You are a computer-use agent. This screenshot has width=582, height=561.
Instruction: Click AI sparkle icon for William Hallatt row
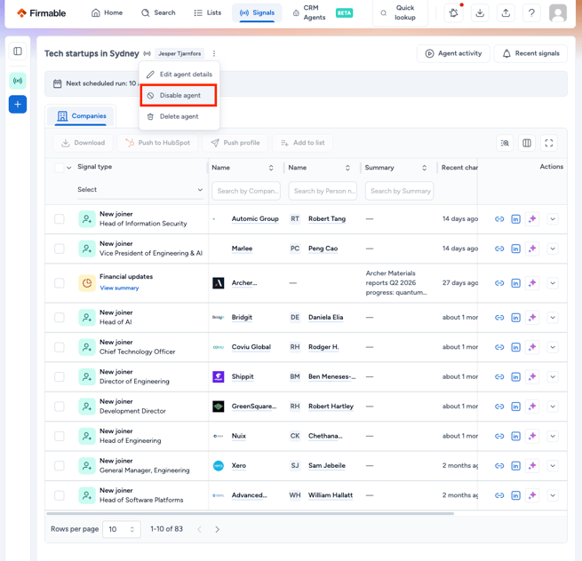[x=532, y=495]
